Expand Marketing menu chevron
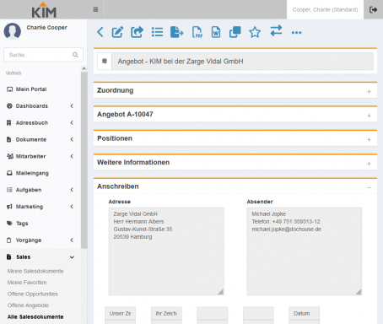The height and width of the screenshot is (324, 383). click(72, 207)
